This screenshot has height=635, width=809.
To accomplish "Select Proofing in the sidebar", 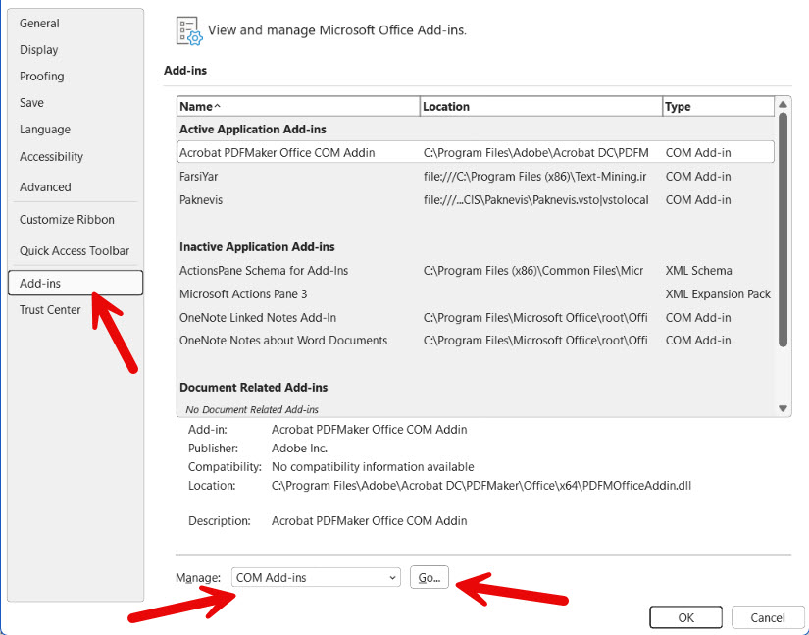I will pyautogui.click(x=42, y=76).
